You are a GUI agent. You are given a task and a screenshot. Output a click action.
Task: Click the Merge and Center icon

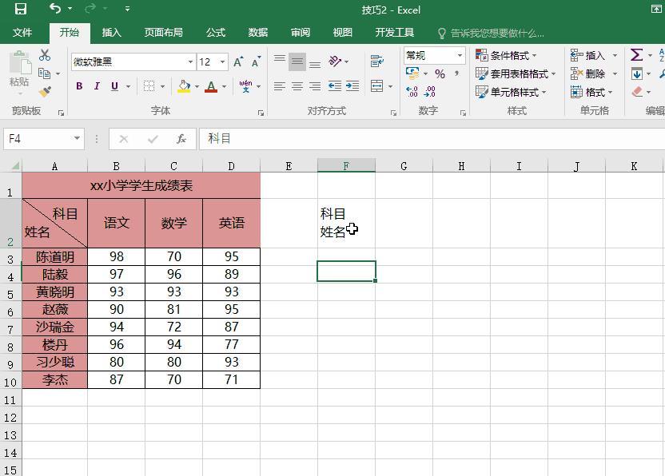[x=378, y=86]
